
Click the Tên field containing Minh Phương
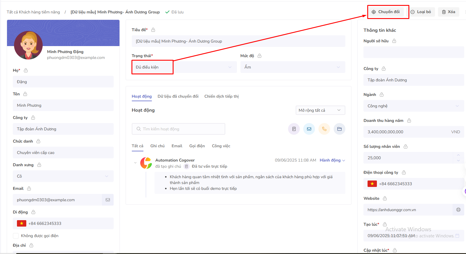(x=63, y=105)
